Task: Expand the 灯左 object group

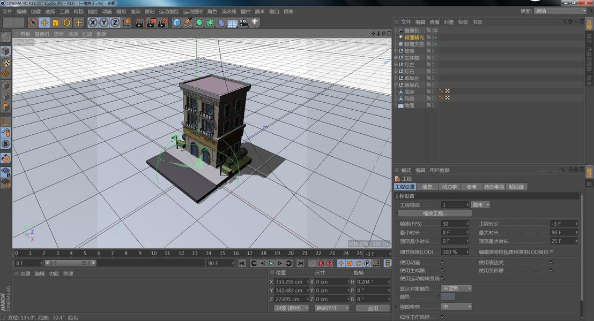Action: 396,65
